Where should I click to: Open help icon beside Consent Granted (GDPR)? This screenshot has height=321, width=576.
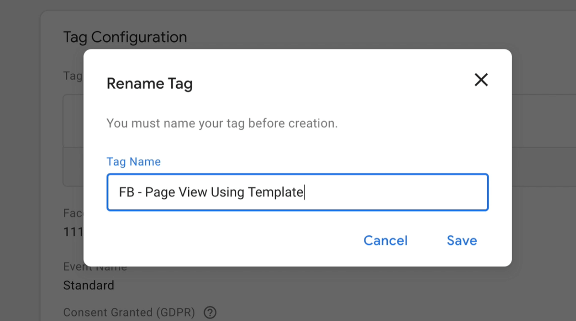pyautogui.click(x=210, y=313)
